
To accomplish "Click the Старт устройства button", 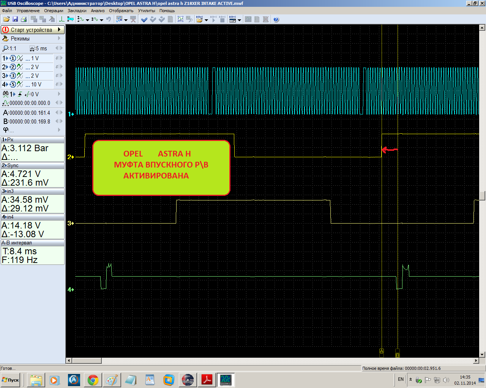I will [33, 30].
